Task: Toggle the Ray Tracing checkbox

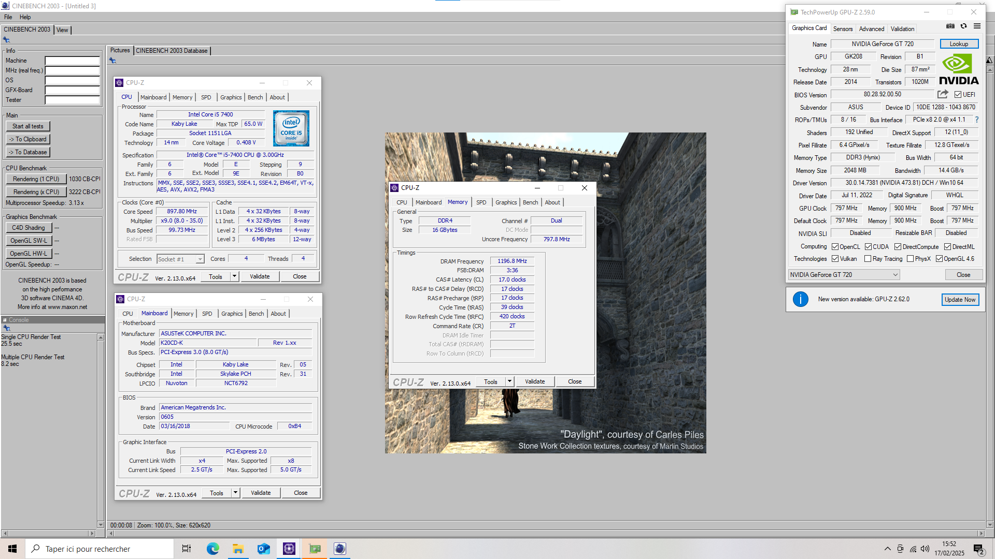Action: pyautogui.click(x=868, y=259)
